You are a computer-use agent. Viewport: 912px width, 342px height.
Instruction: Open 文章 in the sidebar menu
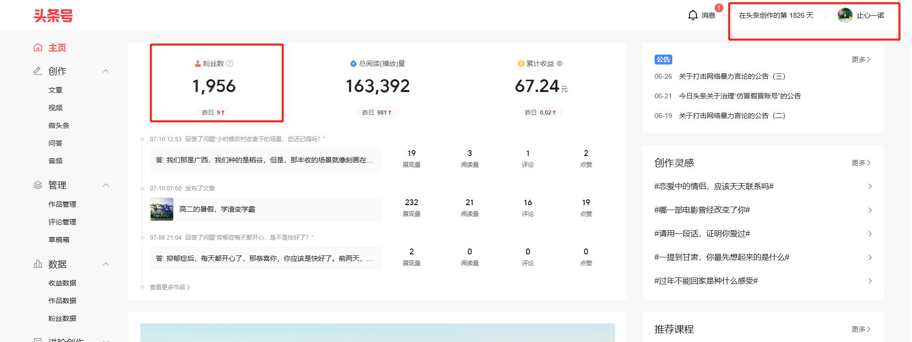coord(55,90)
